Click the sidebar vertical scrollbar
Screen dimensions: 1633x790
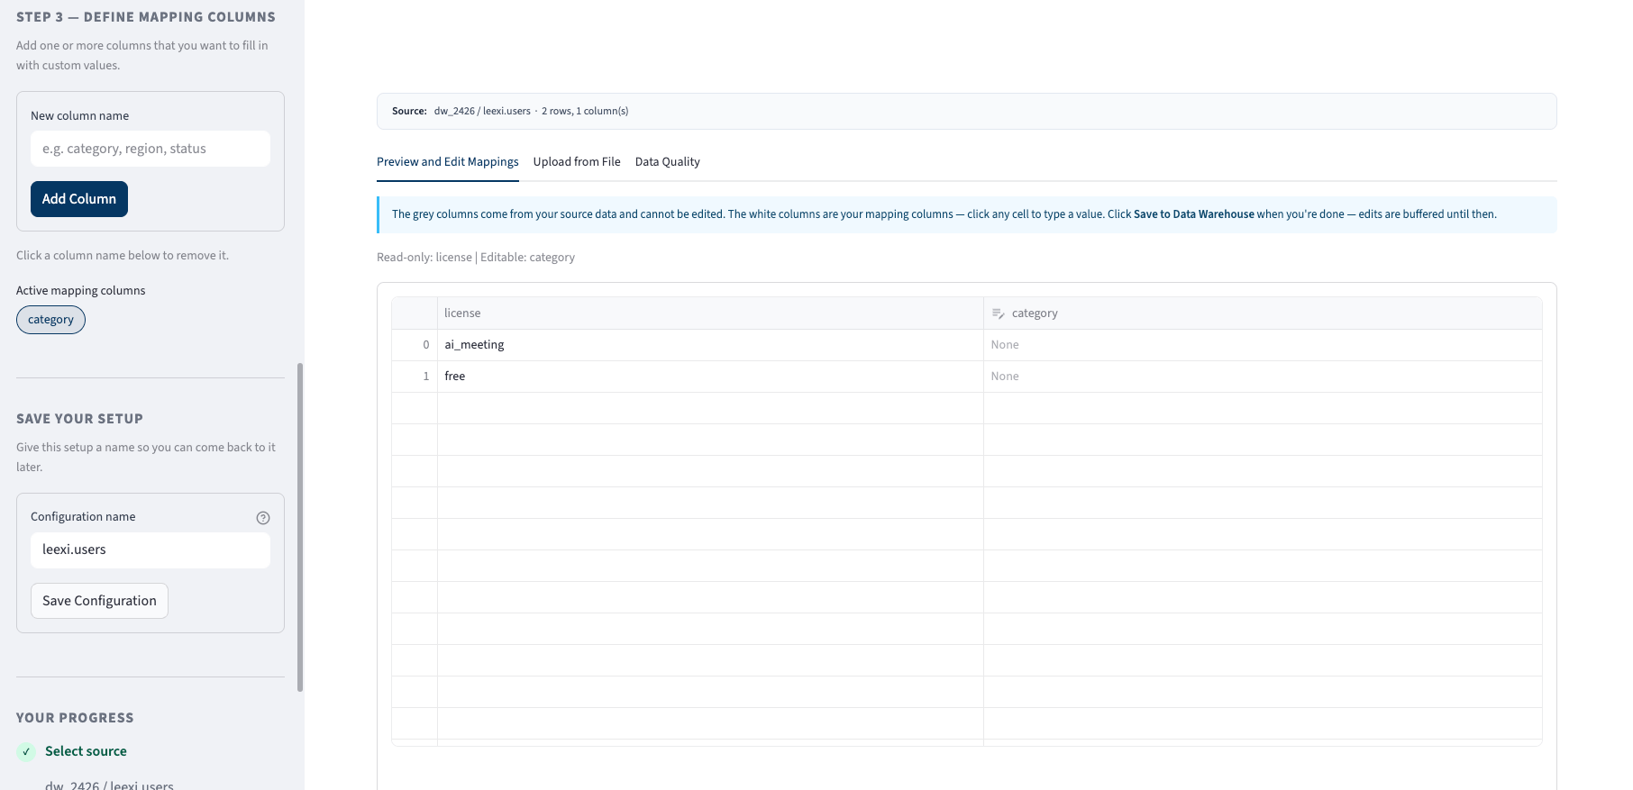tap(300, 527)
